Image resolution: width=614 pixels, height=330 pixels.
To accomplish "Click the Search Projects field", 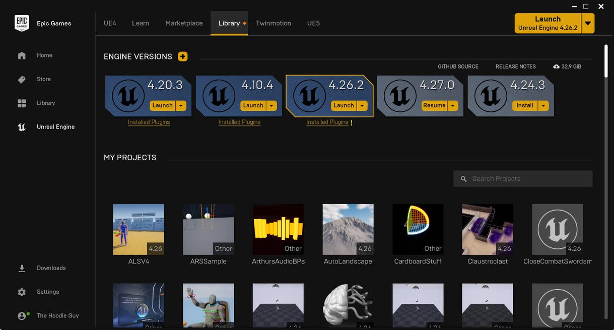I will pyautogui.click(x=523, y=179).
